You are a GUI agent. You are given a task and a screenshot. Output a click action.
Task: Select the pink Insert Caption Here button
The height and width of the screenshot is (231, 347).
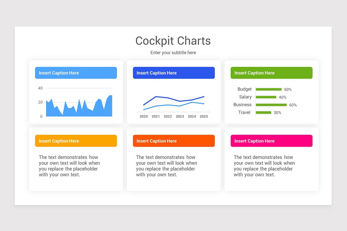pyautogui.click(x=271, y=141)
